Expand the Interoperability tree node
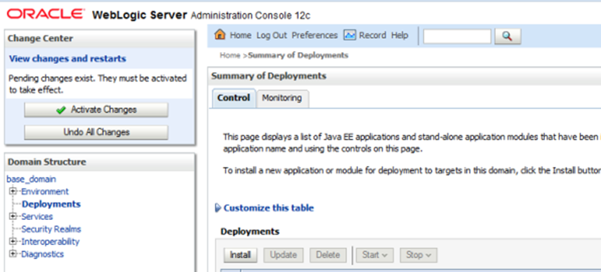This screenshot has width=601, height=272. (x=13, y=241)
